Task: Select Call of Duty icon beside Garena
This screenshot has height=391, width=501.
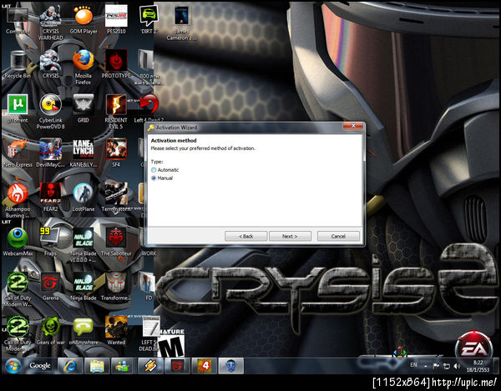Action: (18, 290)
